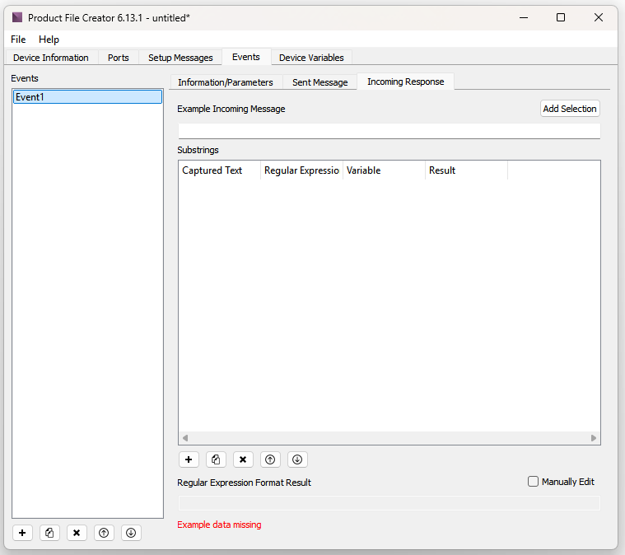Move selected event down in list
The width and height of the screenshot is (625, 555).
coord(131,533)
